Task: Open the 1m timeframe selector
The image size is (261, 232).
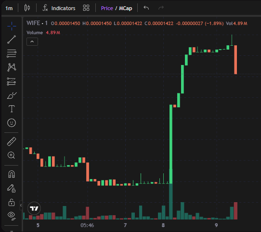Action: (9, 8)
